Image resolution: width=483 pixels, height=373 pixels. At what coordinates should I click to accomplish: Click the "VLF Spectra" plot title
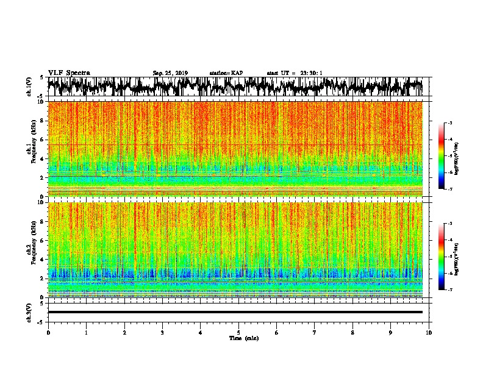69,73
